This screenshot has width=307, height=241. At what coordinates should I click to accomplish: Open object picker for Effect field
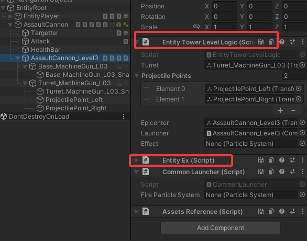pyautogui.click(x=302, y=144)
